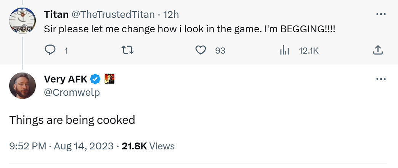Like Titan's tweet with the heart
398x168 pixels.
point(201,50)
